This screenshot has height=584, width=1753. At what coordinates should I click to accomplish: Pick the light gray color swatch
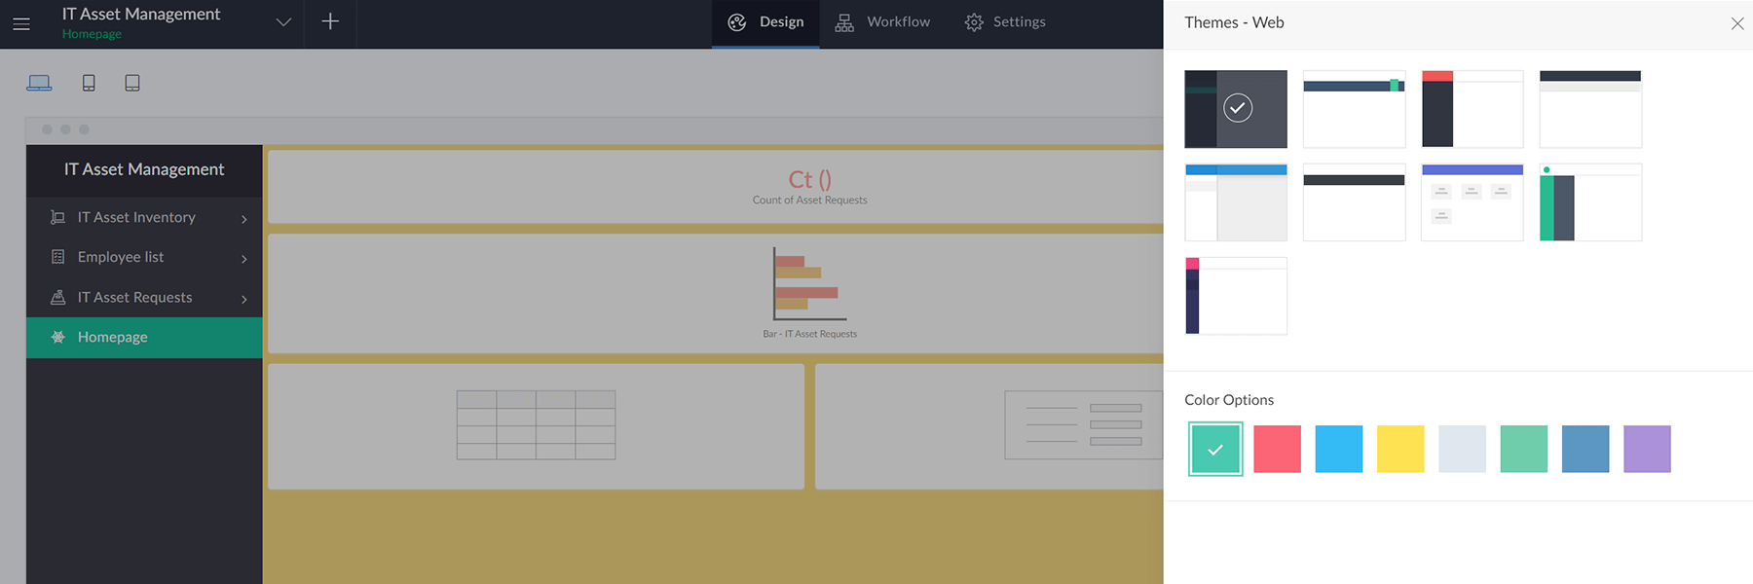click(x=1462, y=449)
